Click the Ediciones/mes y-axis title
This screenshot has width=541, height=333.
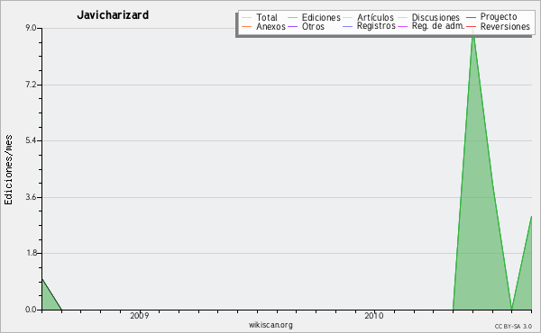(8, 170)
